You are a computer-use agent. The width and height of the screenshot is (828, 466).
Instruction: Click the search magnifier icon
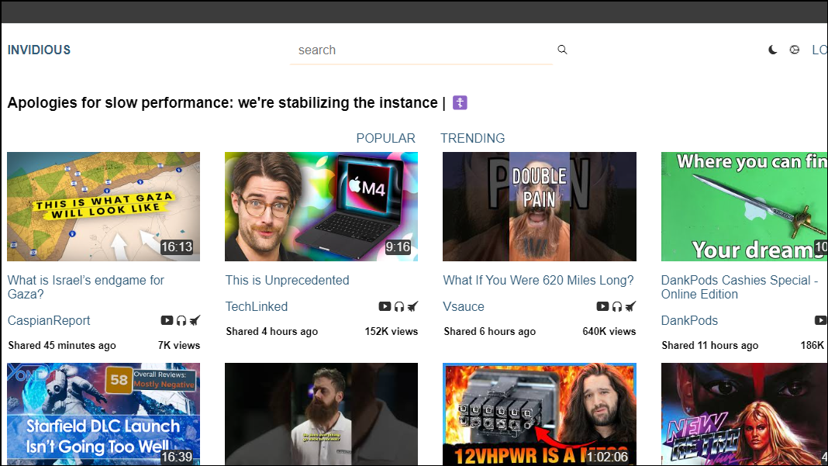[x=562, y=49]
